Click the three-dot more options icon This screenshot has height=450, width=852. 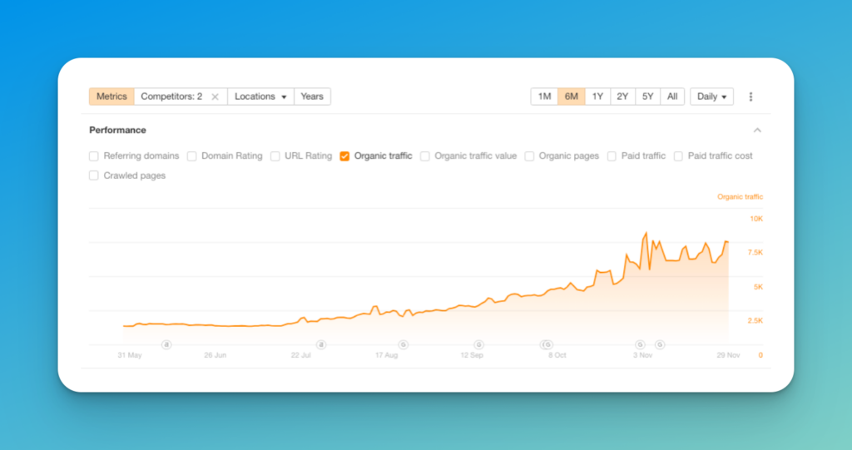coord(750,96)
